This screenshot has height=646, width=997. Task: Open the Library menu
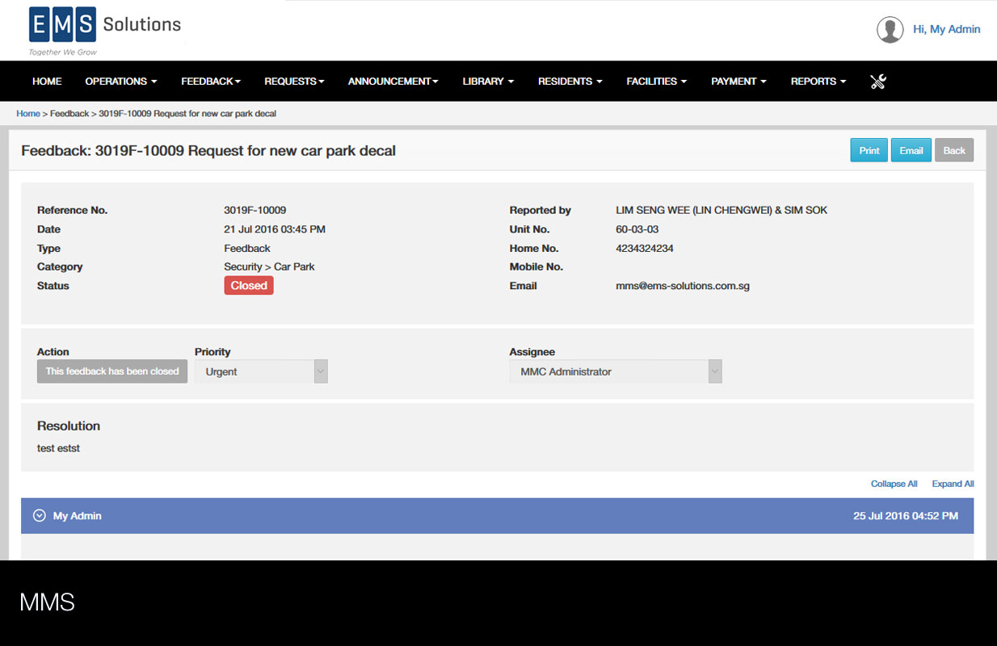[x=488, y=82]
